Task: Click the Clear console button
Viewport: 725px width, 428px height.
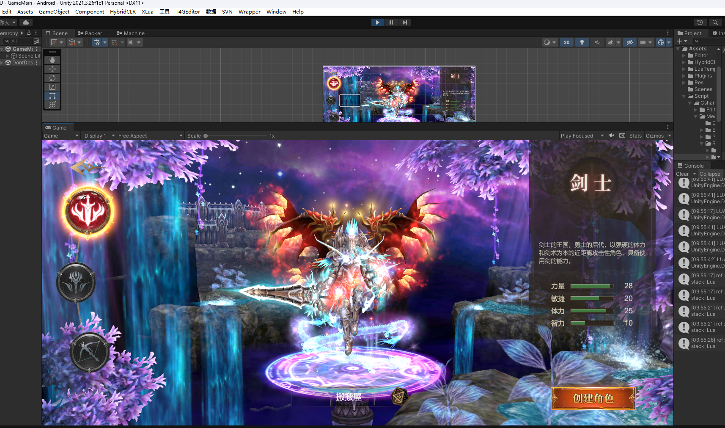Action: (682, 174)
